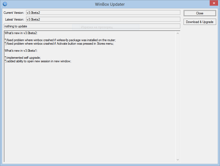This screenshot has width=220, height=166.
Task: Click the changelog scrollbar up arrow
Action: point(178,33)
